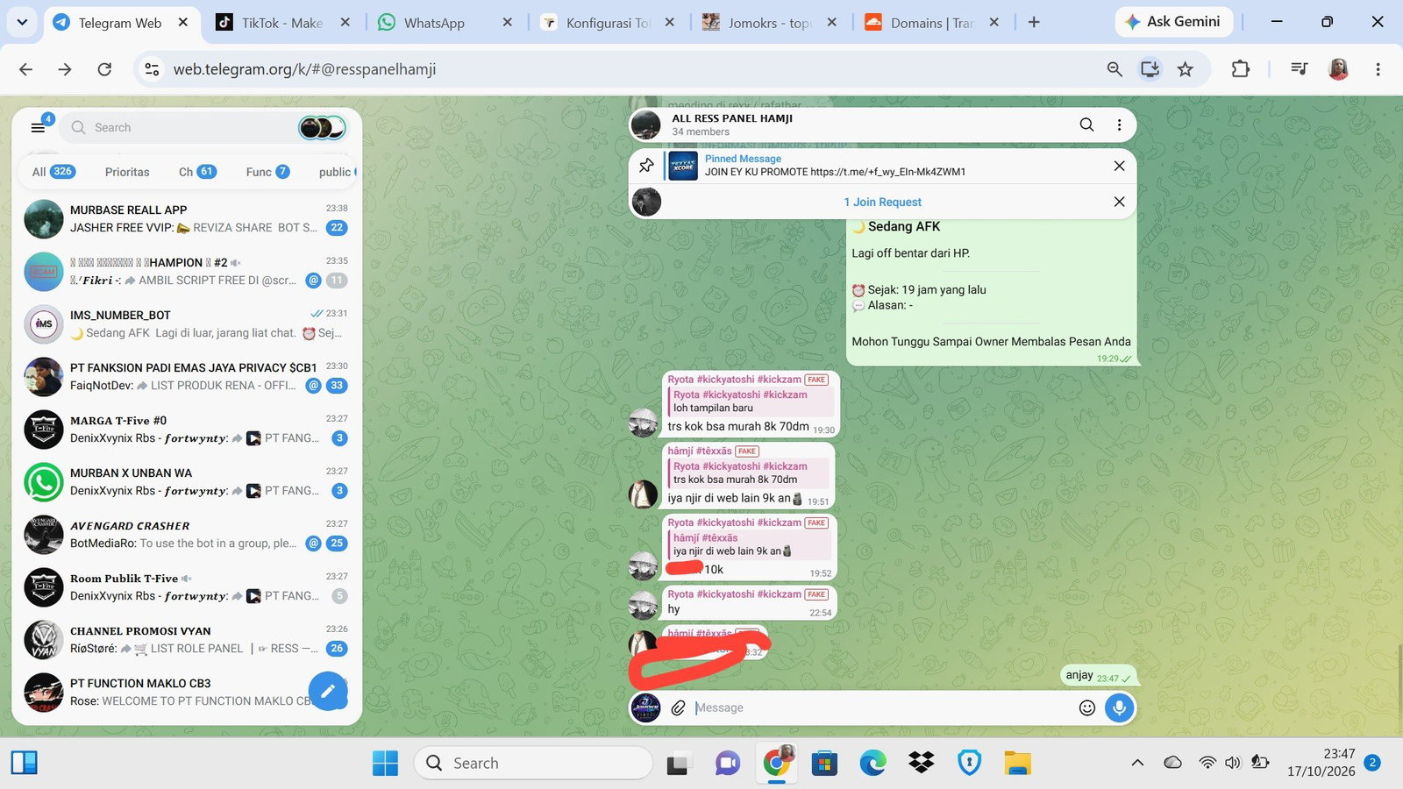The height and width of the screenshot is (789, 1403).
Task: Bookmark this page with the star icon
Action: click(x=1186, y=69)
